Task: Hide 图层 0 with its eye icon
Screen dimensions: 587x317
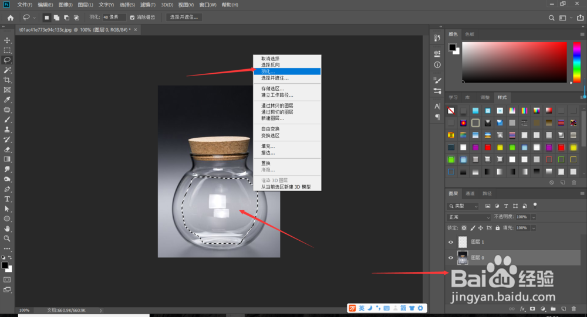Action: tap(451, 258)
